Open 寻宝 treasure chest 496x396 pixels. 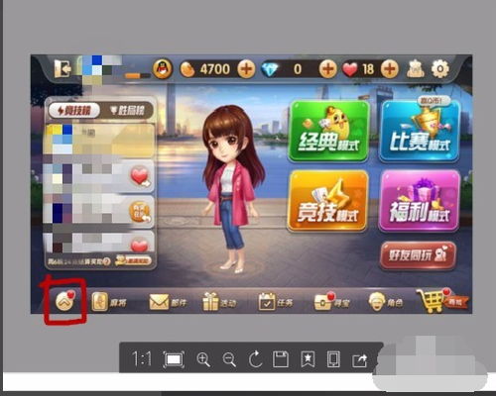click(331, 302)
